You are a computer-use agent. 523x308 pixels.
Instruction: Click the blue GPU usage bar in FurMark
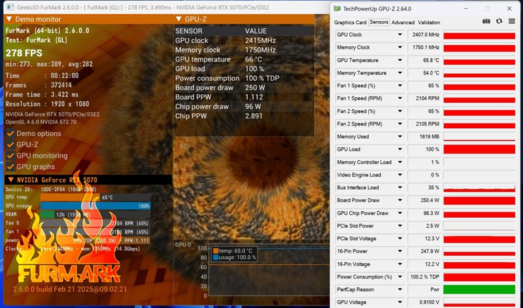click(x=95, y=205)
